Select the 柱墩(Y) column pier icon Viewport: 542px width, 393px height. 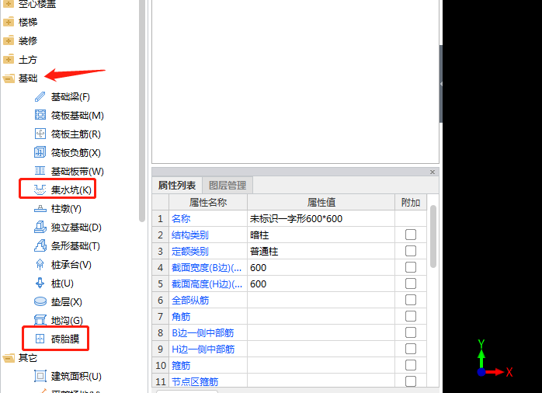tap(40, 208)
